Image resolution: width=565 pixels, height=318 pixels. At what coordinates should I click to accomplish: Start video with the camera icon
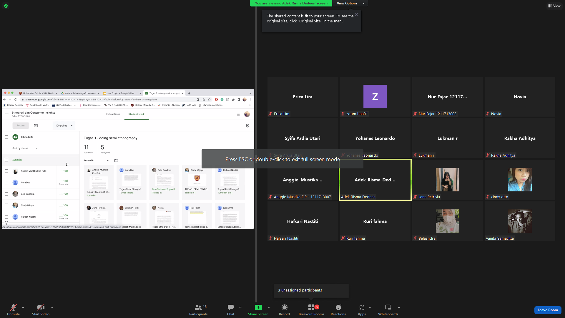[x=41, y=309]
